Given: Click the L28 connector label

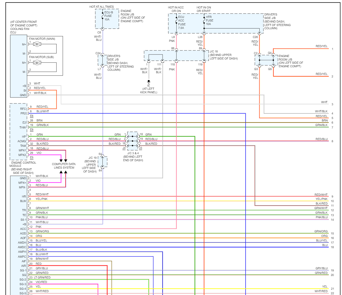Looking at the screenshot, I should click(200, 37).
